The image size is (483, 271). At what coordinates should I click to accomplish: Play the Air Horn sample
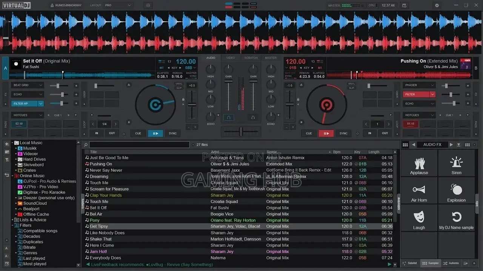pos(419,191)
